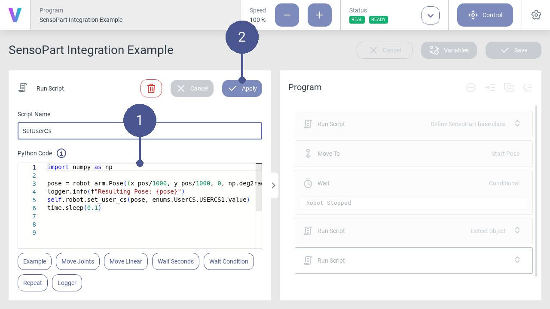Click the program name in the header bar
Image resolution: width=550 pixels, height=309 pixels.
[81, 20]
